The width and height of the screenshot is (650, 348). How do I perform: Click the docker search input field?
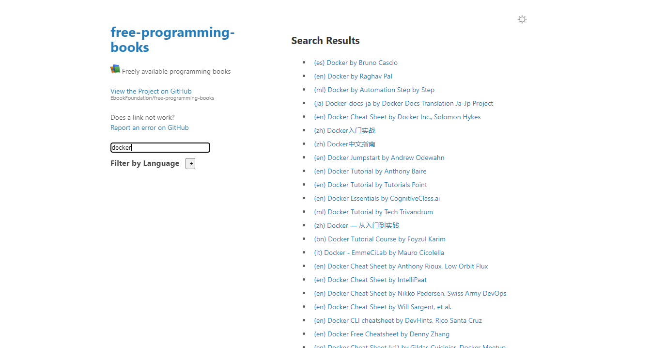160,147
